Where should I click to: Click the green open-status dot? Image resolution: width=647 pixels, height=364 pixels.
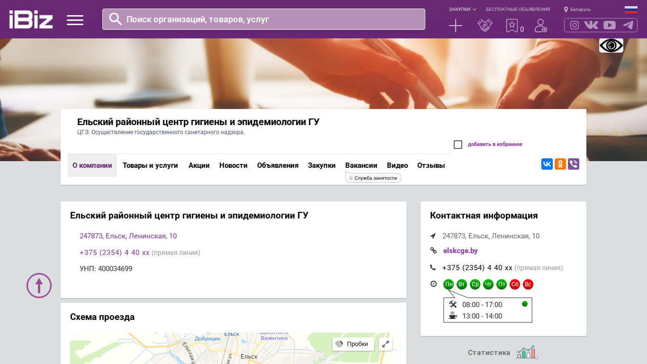coord(524,304)
